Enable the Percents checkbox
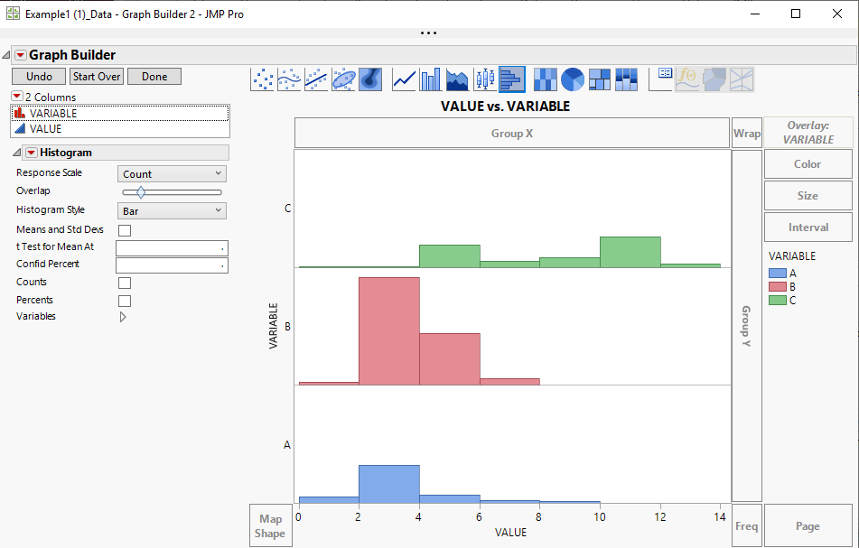Image resolution: width=859 pixels, height=548 pixels. (124, 300)
